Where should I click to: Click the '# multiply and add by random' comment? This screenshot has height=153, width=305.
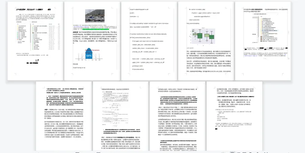149,23
